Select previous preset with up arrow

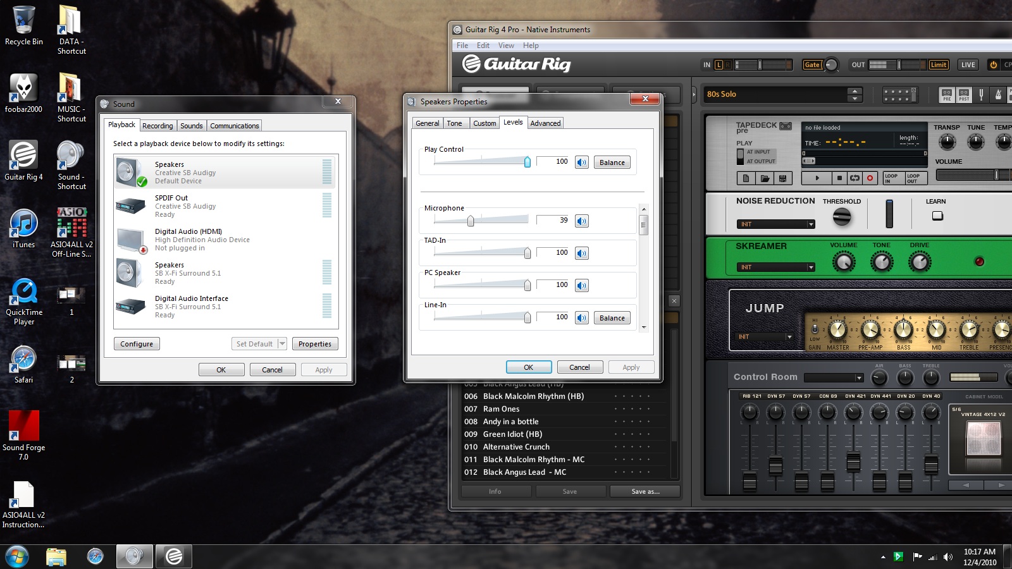click(x=855, y=90)
